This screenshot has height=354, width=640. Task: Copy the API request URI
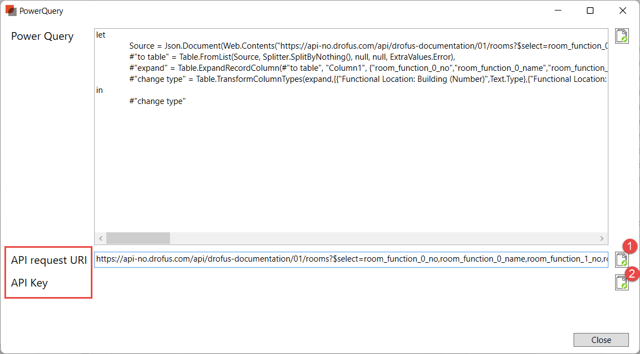tap(622, 259)
